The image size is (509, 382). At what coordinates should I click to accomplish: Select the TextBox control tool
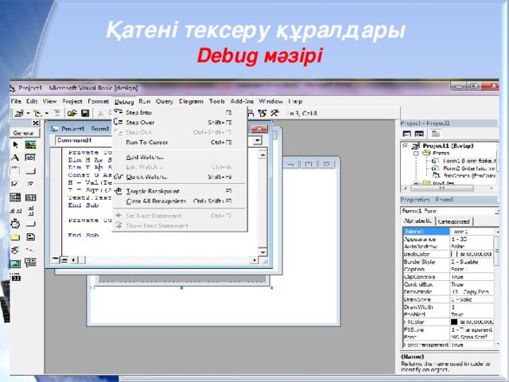(x=30, y=158)
